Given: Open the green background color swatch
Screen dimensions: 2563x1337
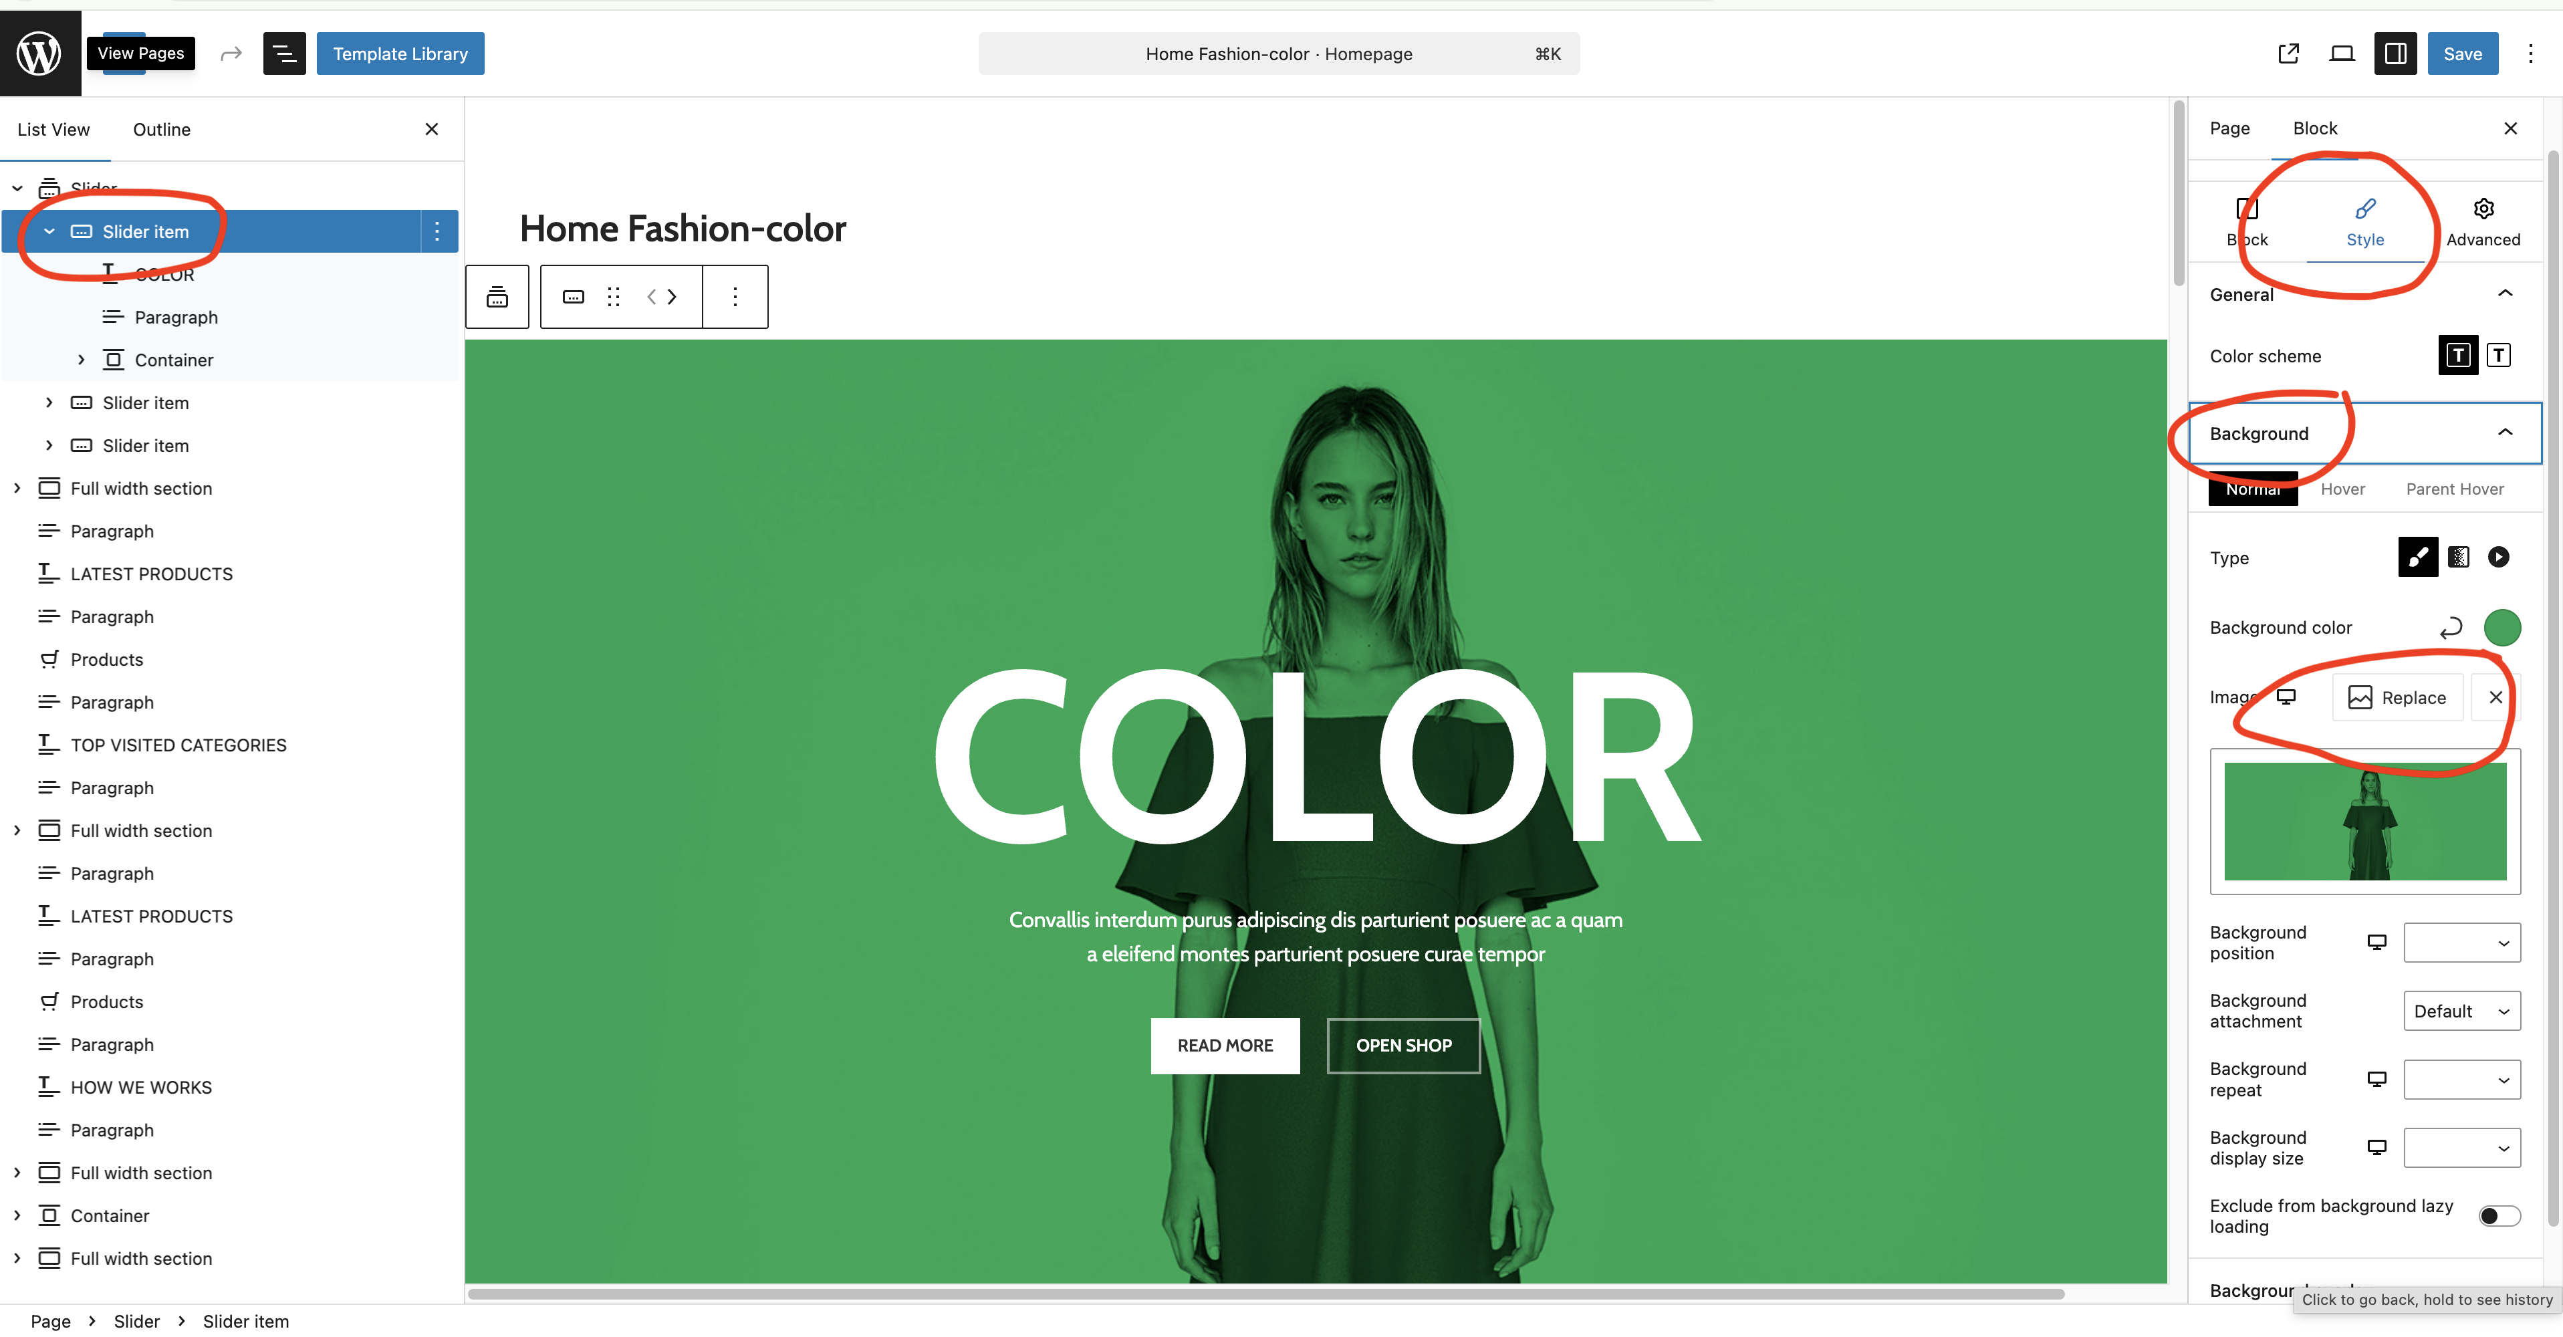Looking at the screenshot, I should 2502,628.
